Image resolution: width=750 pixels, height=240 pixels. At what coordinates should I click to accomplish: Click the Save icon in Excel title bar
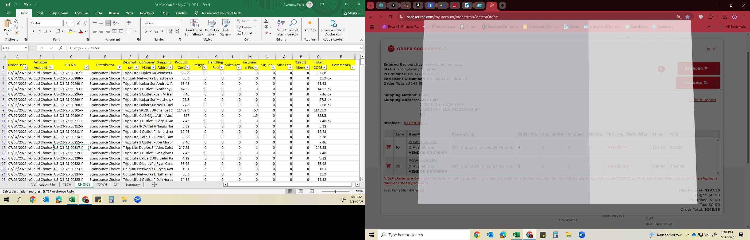(x=8, y=4)
